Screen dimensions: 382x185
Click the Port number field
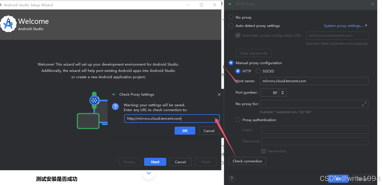pyautogui.click(x=270, y=92)
